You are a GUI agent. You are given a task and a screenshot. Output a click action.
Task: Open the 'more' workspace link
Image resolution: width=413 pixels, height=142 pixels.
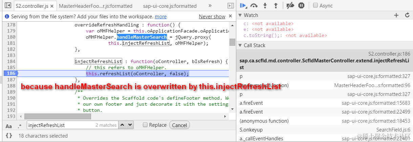(x=161, y=17)
